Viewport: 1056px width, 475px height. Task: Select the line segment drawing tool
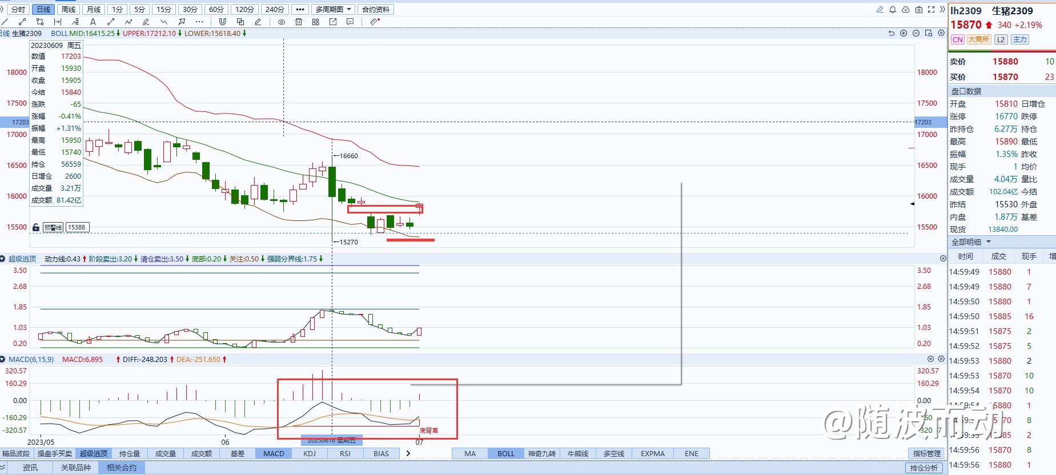coord(22,22)
